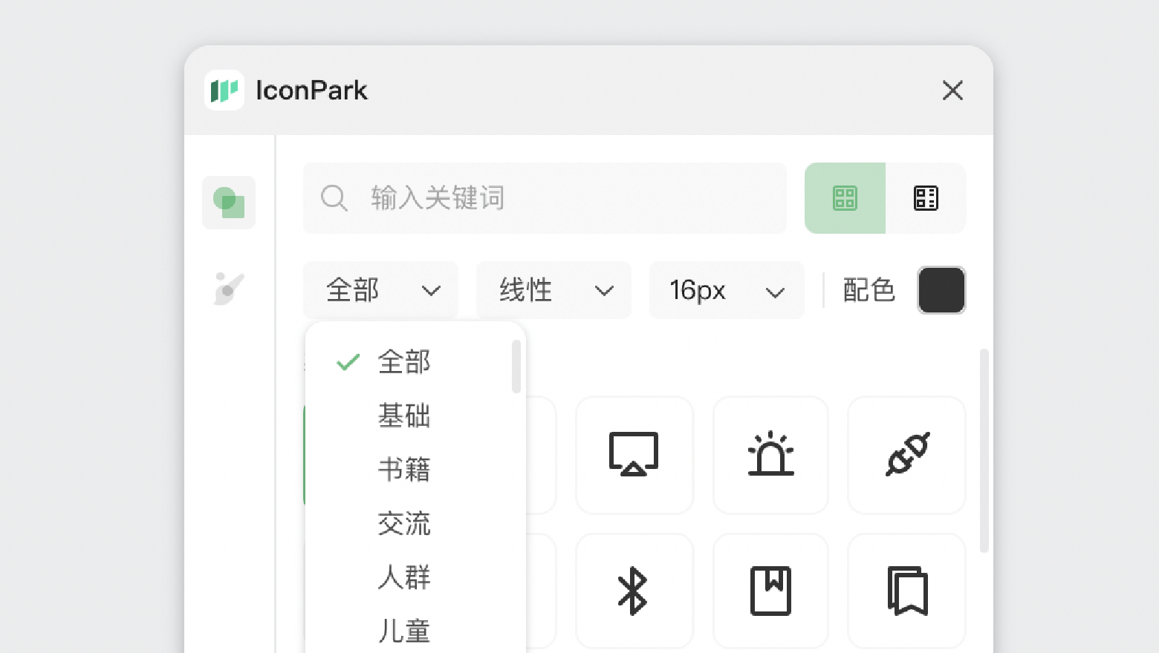The image size is (1159, 653).
Task: Click the IconPark logo
Action: [x=225, y=90]
